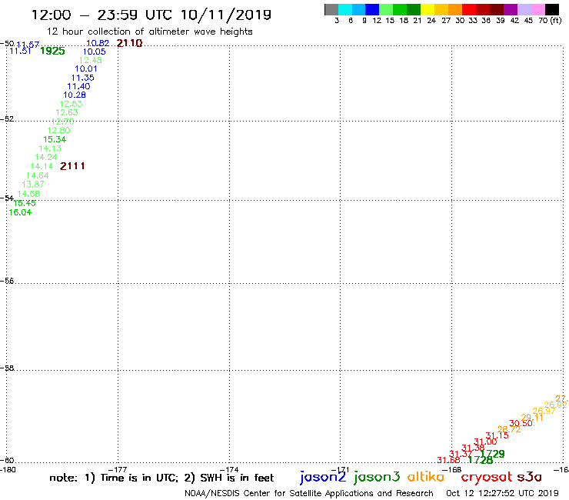Click the reading 13.87

33,185
